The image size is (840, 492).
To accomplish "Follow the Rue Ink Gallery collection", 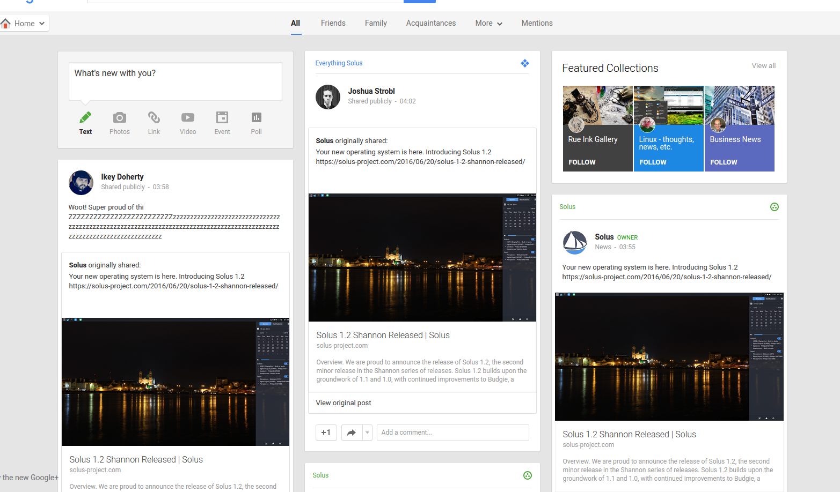I will (x=582, y=162).
